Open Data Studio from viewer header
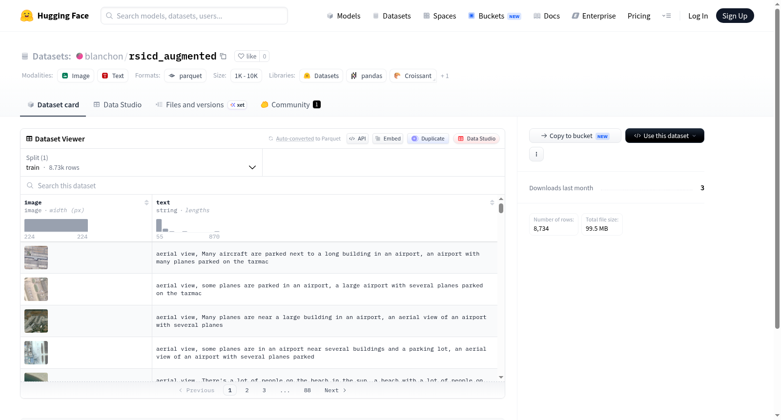Screen dimensions: 781x420 [x=476, y=139]
